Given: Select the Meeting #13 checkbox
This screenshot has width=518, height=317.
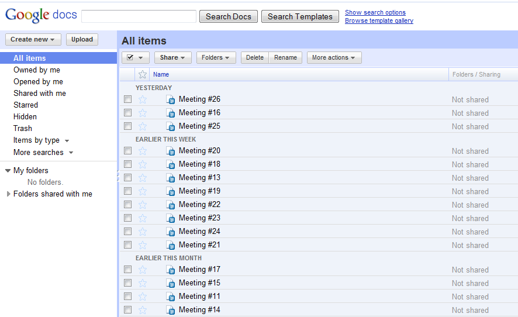Looking at the screenshot, I should click(x=128, y=177).
